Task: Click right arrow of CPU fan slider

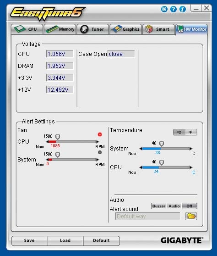Action: (x=98, y=142)
